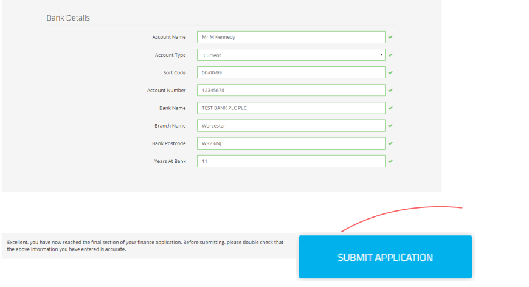Click green checkmark beside Years At Bank
Viewport: 529px width, 287px height.
(390, 161)
